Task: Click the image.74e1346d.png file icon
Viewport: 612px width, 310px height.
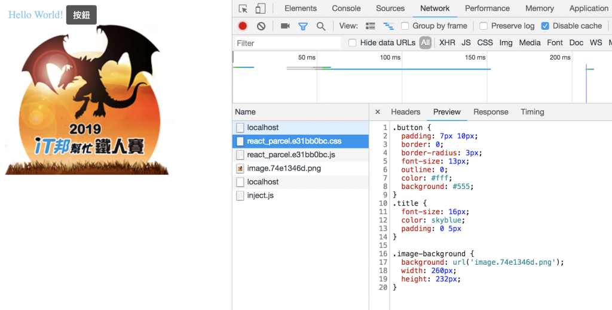Action: 240,169
